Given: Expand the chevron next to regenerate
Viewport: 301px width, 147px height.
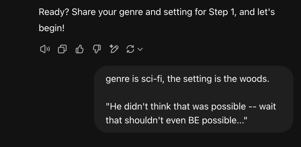Looking at the screenshot, I should coord(140,50).
